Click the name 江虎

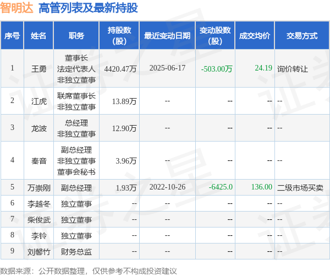(x=38, y=101)
